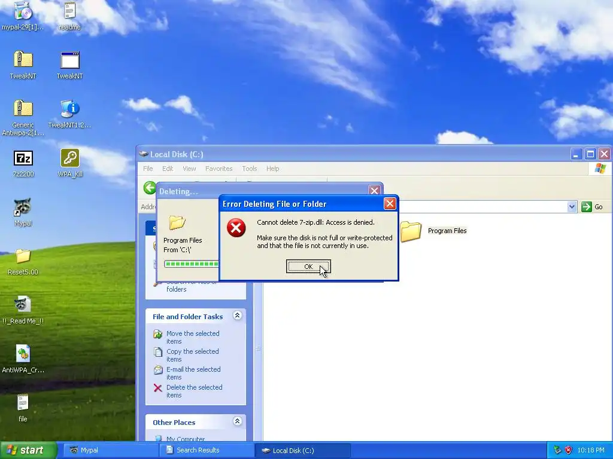613x459 pixels.
Task: Open the Edit menu
Action: pos(168,169)
